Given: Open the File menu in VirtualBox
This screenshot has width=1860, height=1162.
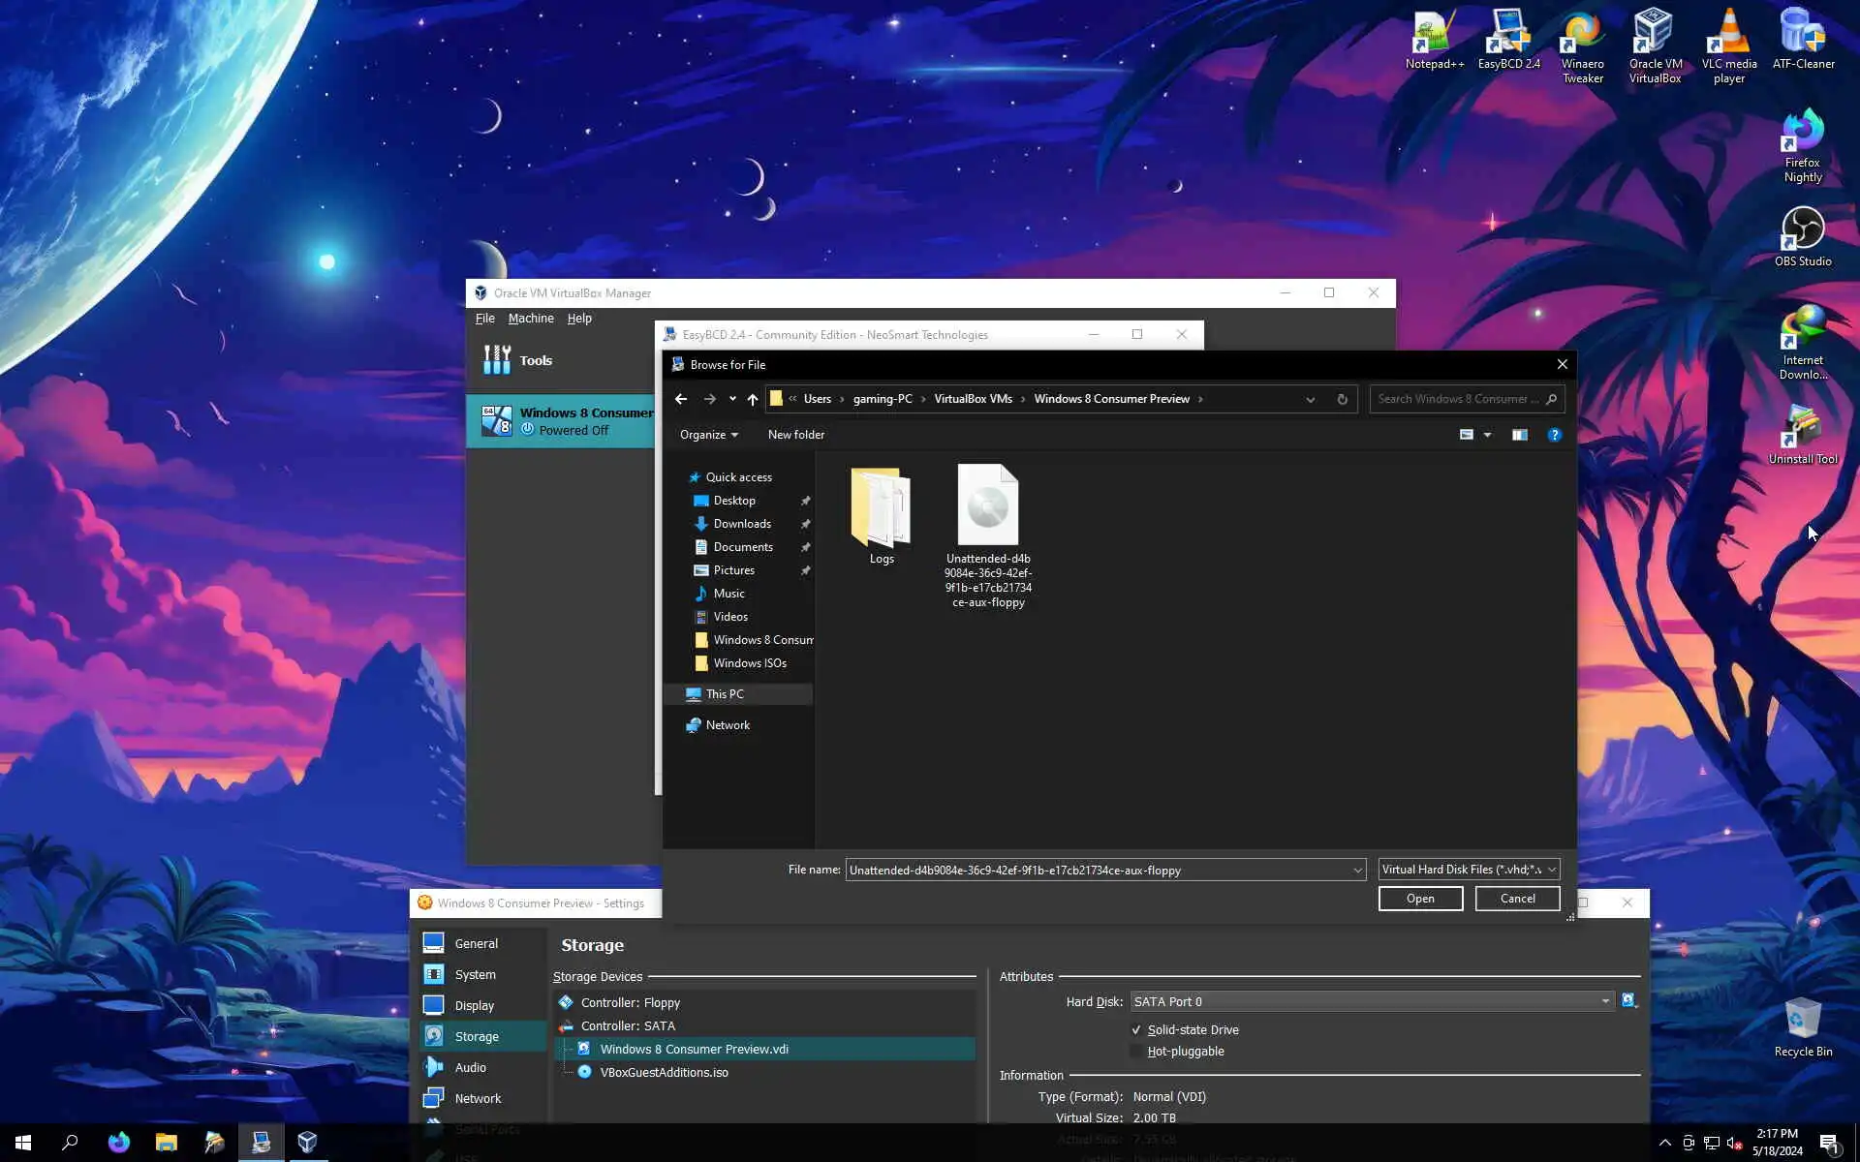Looking at the screenshot, I should [x=484, y=319].
